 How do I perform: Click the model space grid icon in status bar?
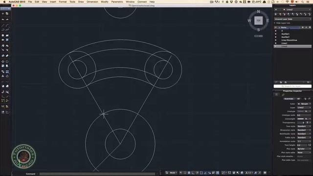coord(167,173)
